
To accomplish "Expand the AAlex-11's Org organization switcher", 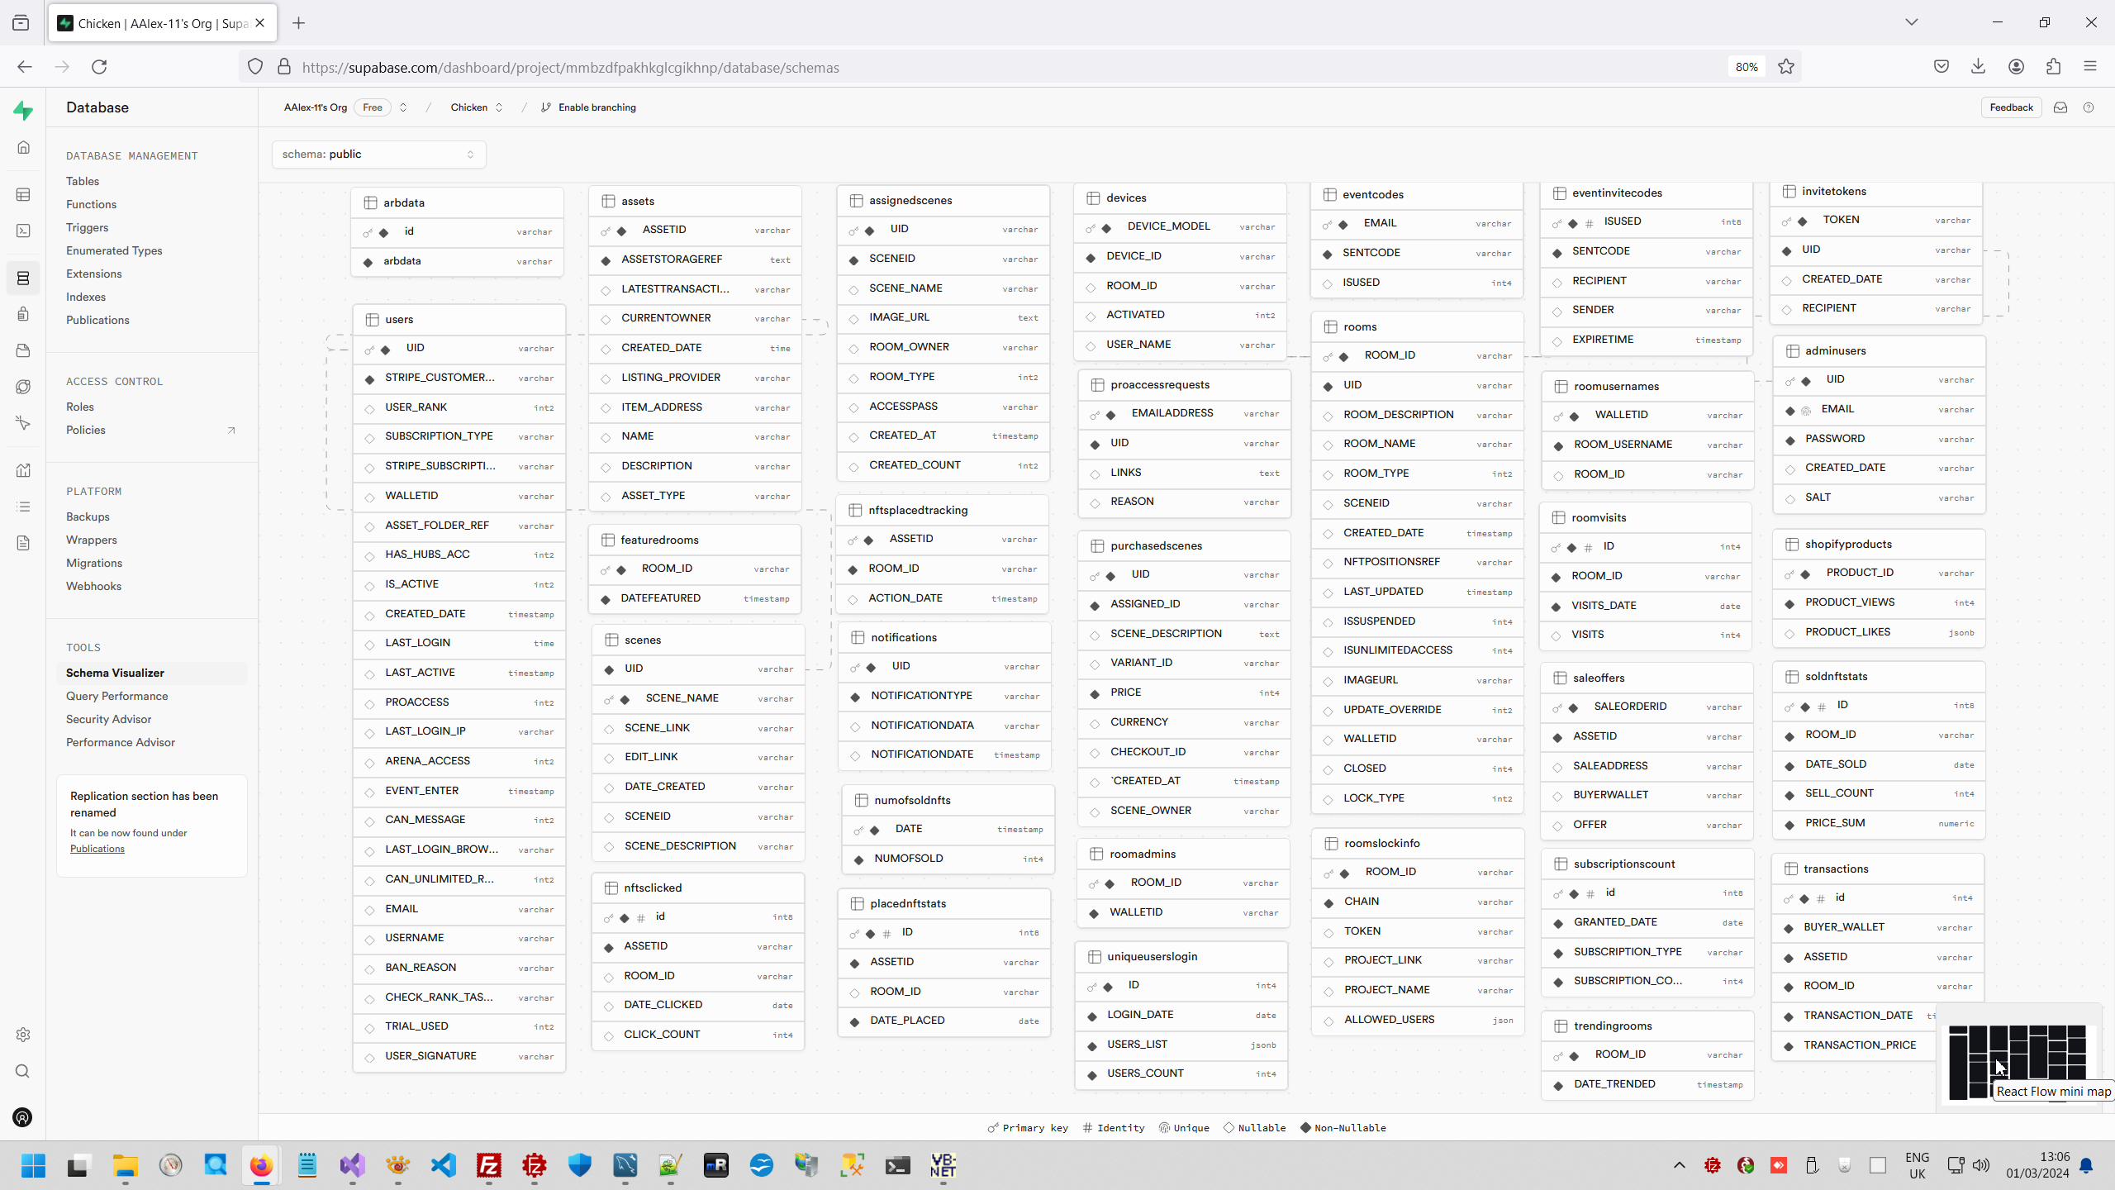I will coord(403,107).
